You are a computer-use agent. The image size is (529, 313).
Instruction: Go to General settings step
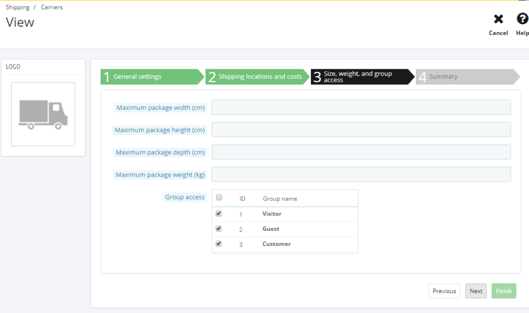[150, 77]
